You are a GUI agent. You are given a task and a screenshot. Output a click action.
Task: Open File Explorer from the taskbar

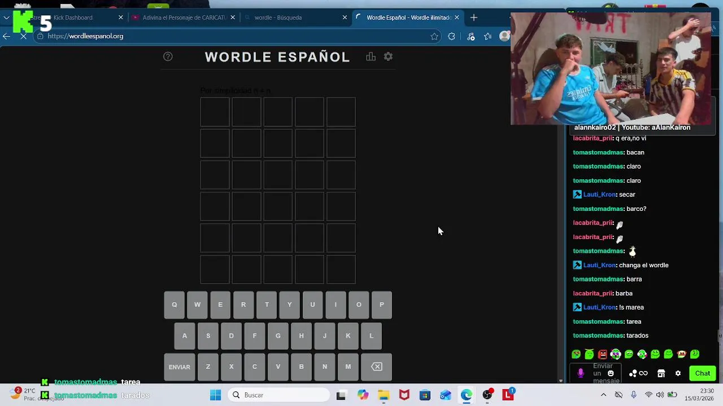coord(384,395)
